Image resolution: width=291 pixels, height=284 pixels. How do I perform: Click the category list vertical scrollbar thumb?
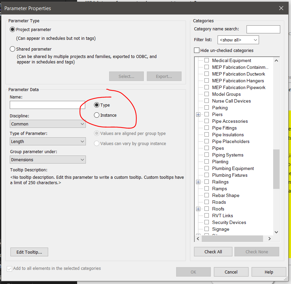point(276,169)
